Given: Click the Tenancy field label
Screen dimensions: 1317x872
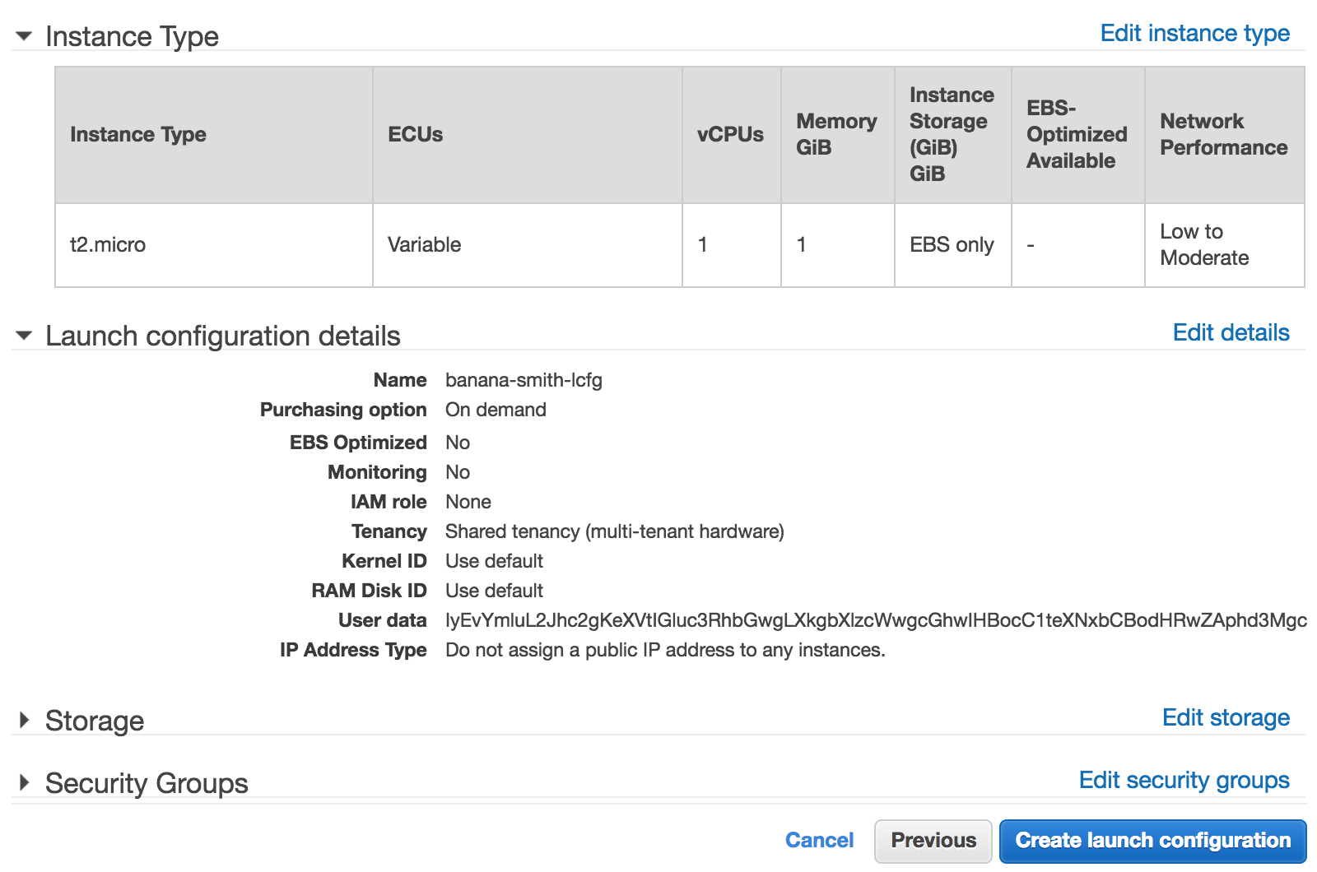Looking at the screenshot, I should click(389, 531).
